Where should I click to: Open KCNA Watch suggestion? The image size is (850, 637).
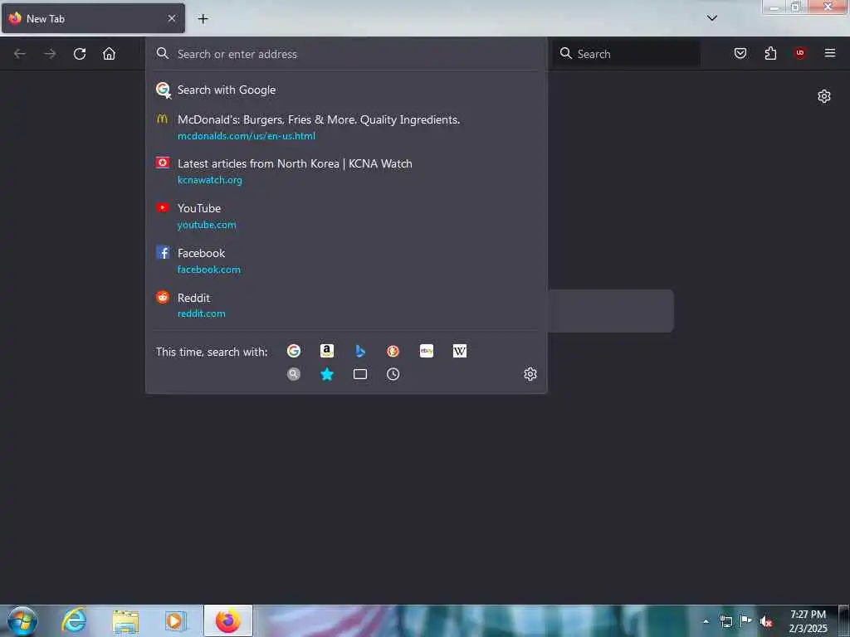346,171
